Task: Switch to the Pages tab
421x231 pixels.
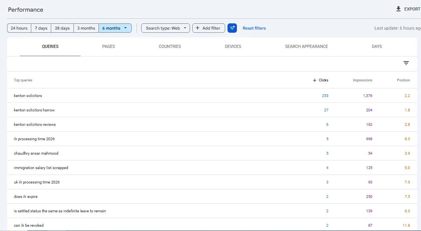Action: 108,47
